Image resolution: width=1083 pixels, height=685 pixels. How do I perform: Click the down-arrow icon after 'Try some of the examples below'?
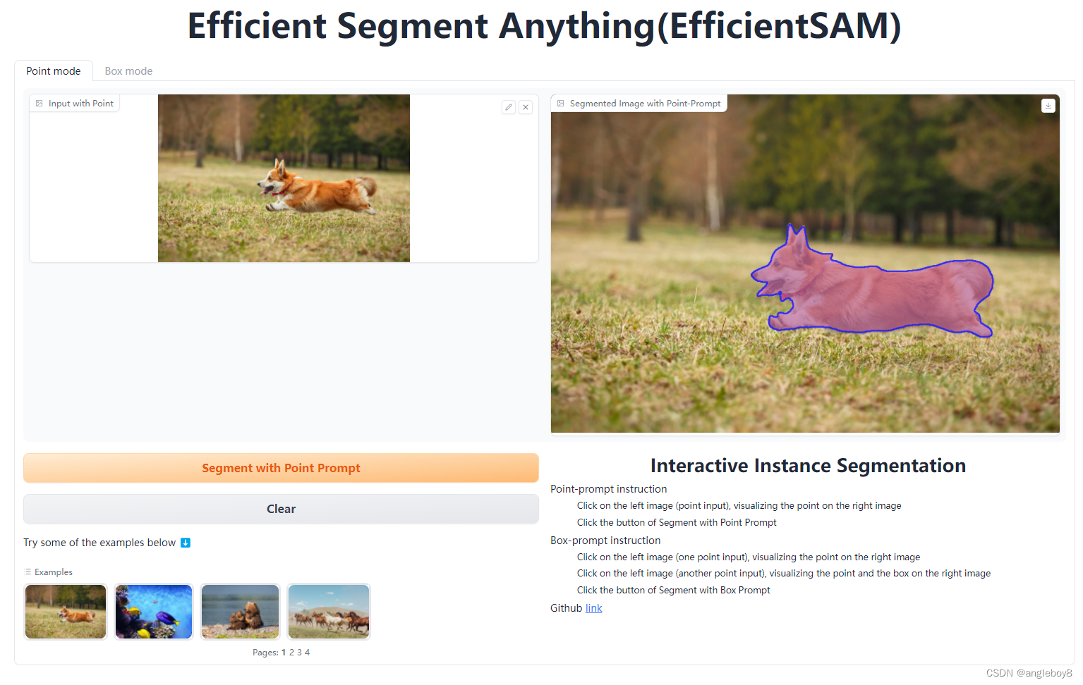tap(185, 543)
